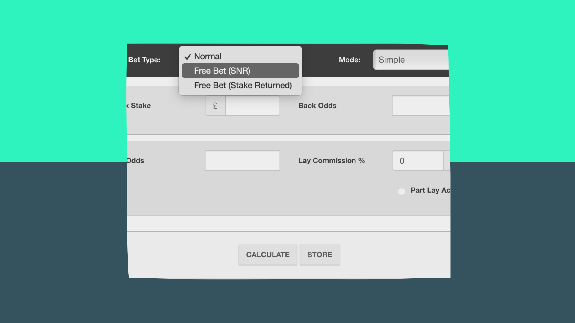Viewport: 575px width, 323px height.
Task: Select Free Bet SNR option
Action: [240, 71]
